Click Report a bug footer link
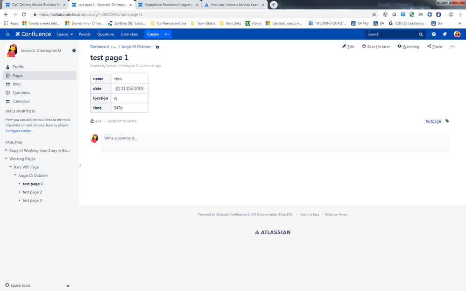Screen dimensions: 466x291 (x=309, y=215)
